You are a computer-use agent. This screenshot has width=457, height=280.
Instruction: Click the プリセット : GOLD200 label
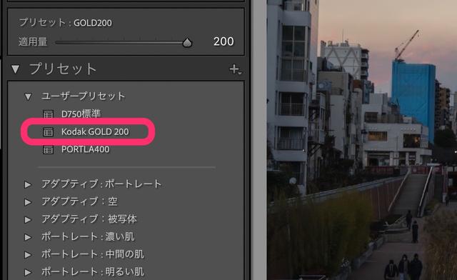click(x=66, y=23)
